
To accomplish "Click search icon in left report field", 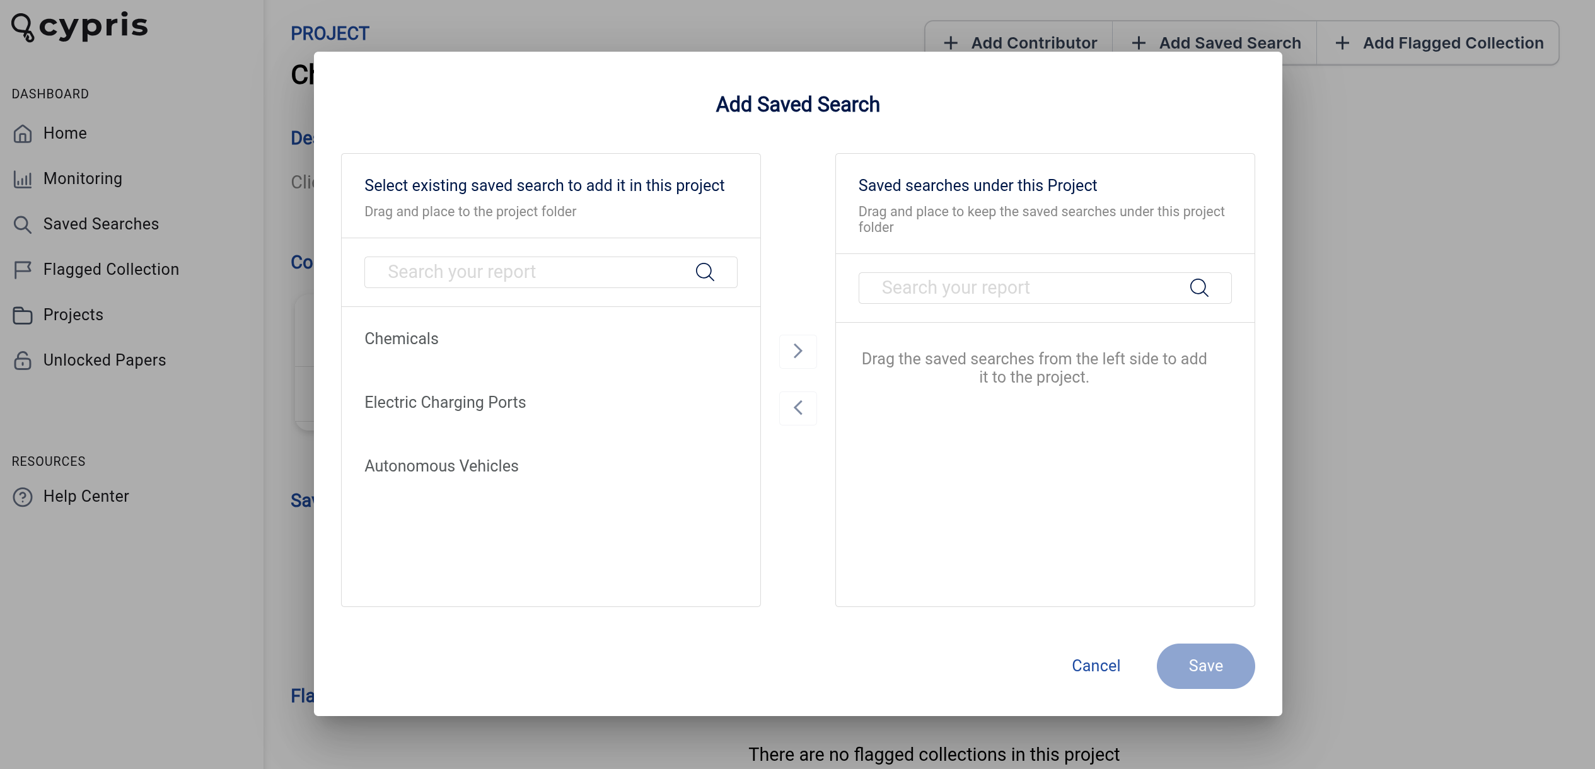I will [x=705, y=272].
